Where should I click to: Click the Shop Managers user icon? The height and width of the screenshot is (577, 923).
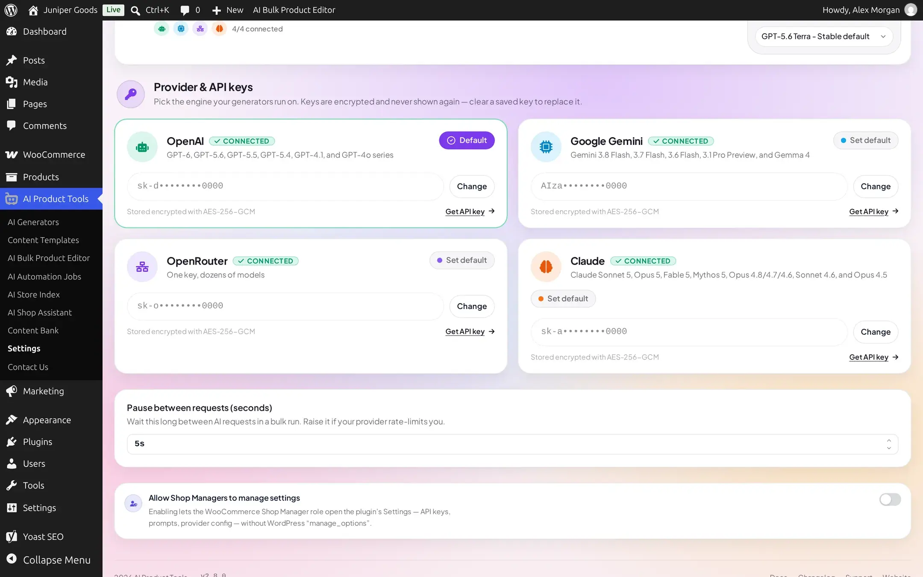click(133, 503)
